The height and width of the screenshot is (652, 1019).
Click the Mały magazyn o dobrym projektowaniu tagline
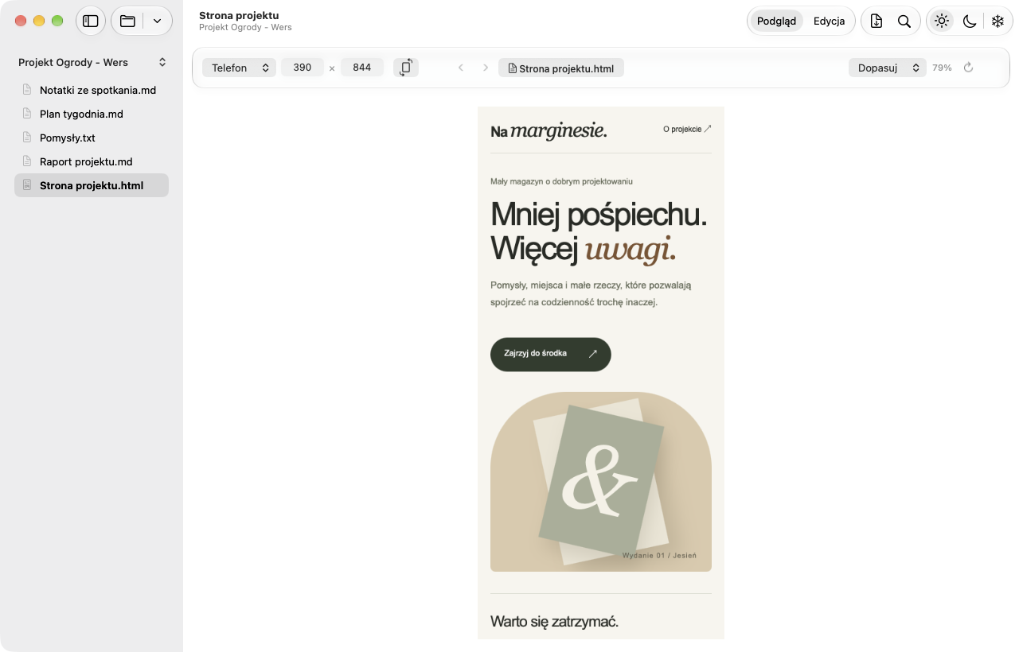[561, 181]
